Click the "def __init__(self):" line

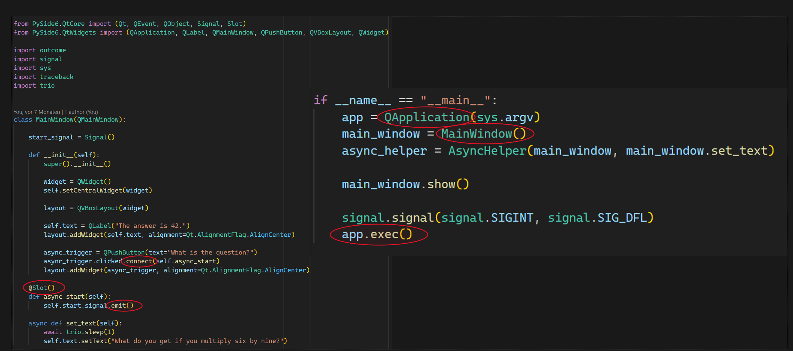64,155
